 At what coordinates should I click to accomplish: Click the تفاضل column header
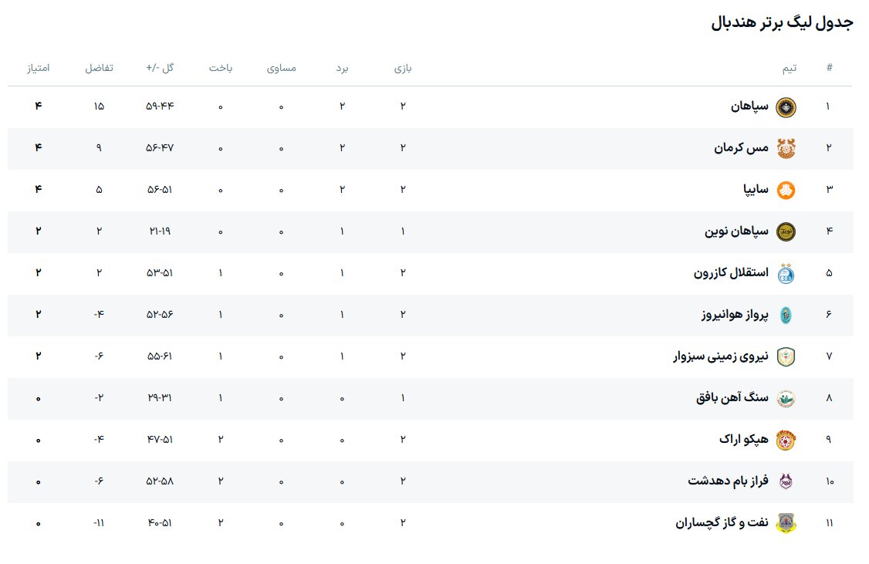pyautogui.click(x=99, y=68)
